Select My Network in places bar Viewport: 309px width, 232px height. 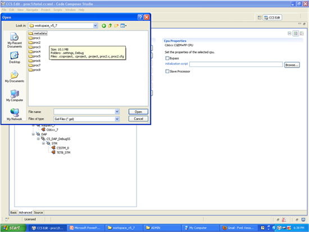coord(15,114)
